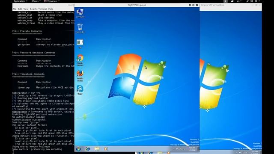Open Windows Start button in TightVNC window

pyautogui.click(x=78, y=149)
